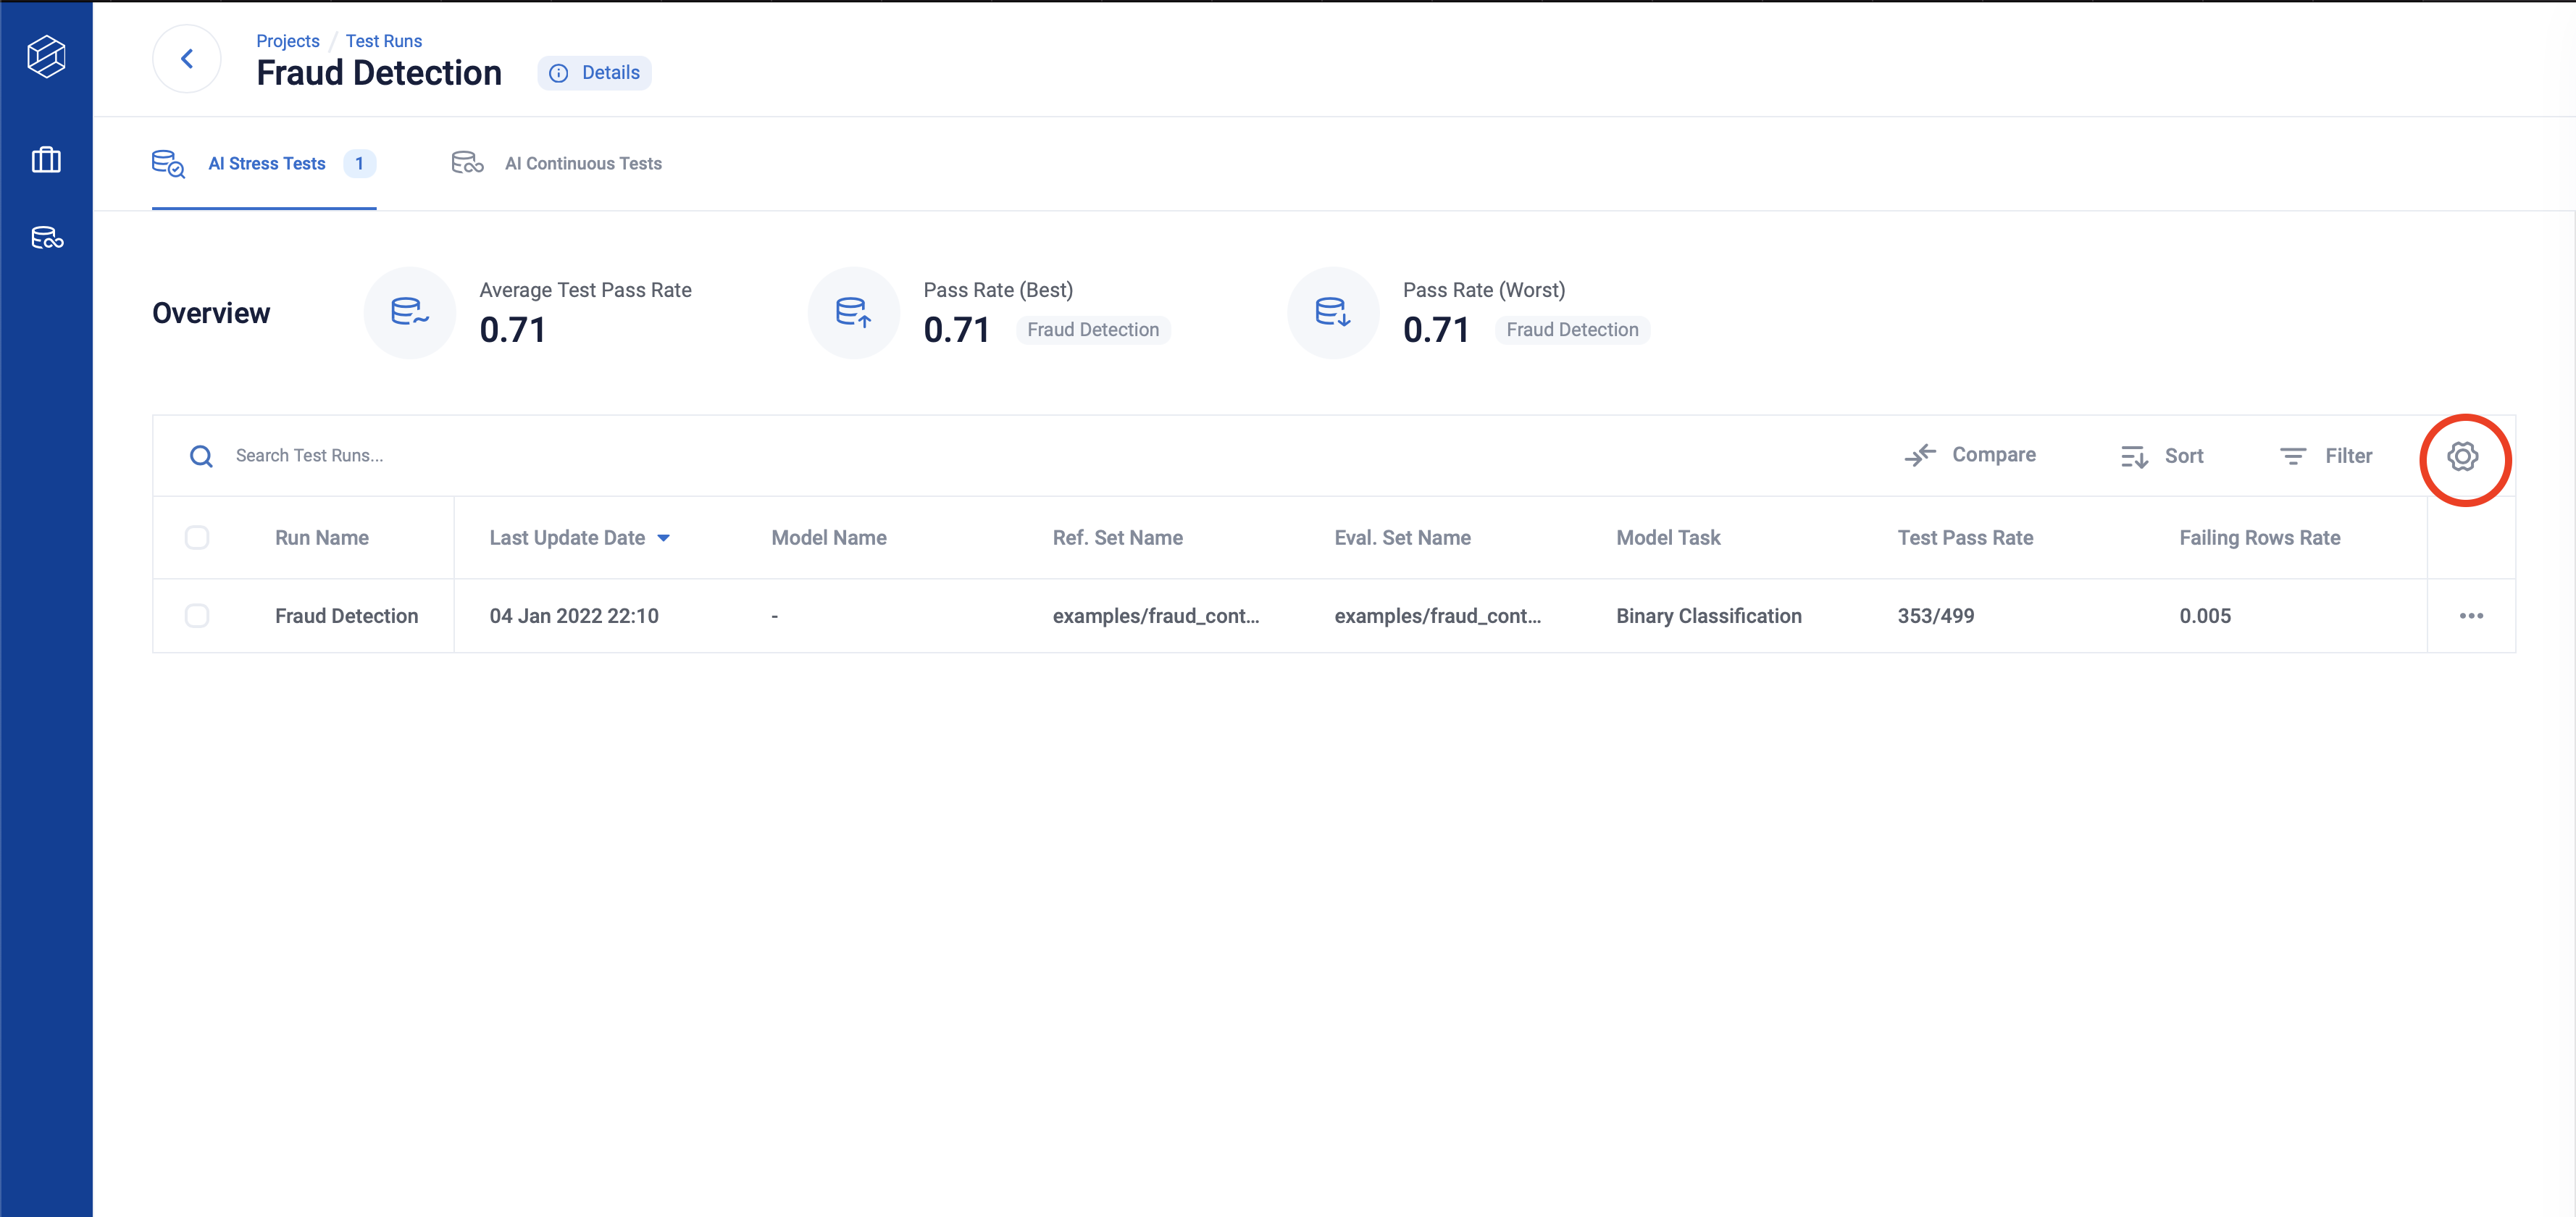Click the Pass Rate (Worst) icon
The width and height of the screenshot is (2576, 1217).
(1333, 313)
